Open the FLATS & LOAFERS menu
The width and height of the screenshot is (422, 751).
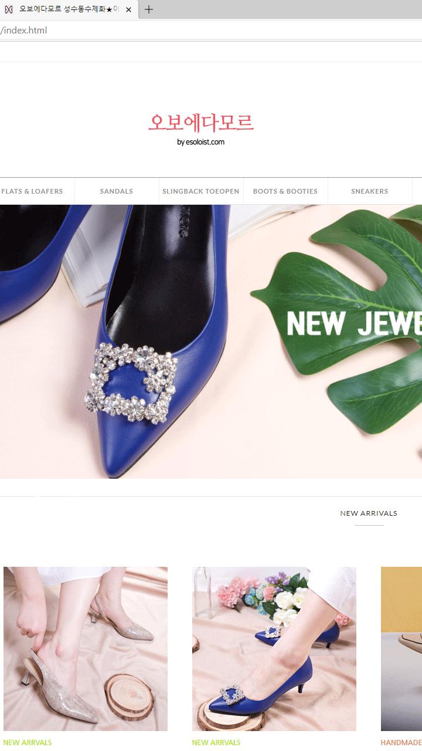coord(32,191)
